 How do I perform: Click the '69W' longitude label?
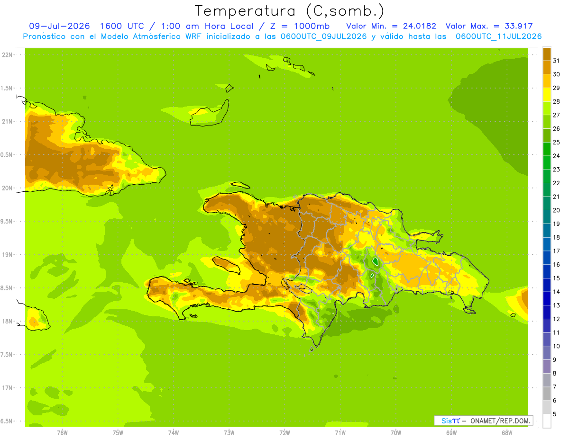coord(451,432)
